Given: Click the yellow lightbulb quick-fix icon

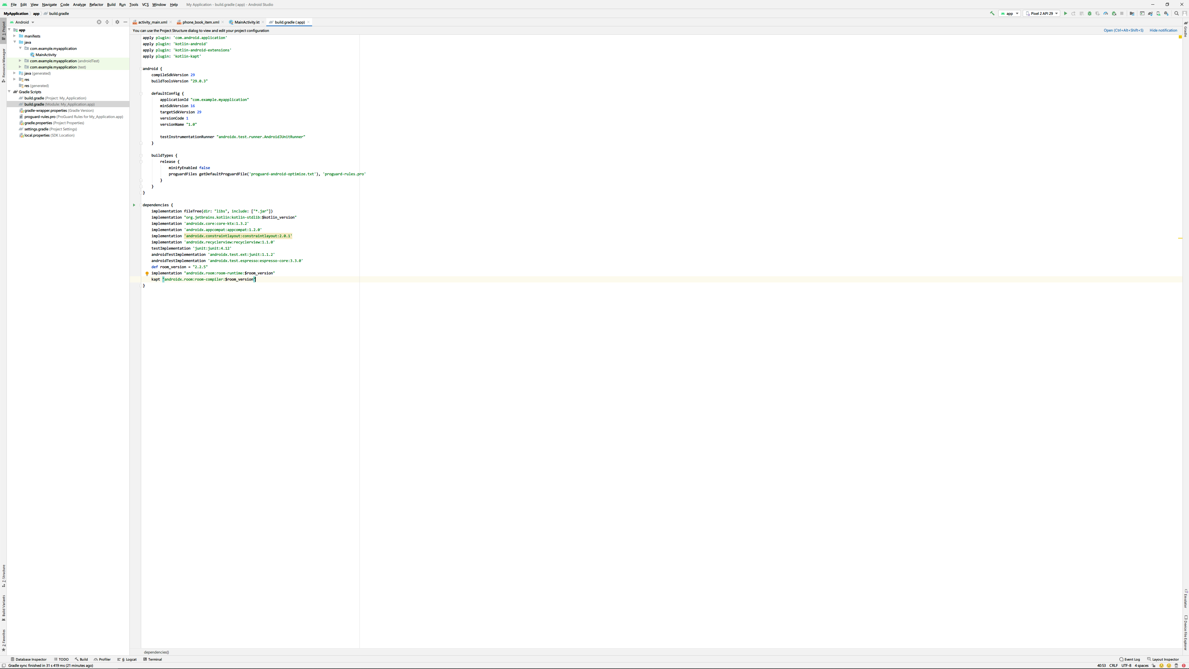Looking at the screenshot, I should (x=147, y=273).
